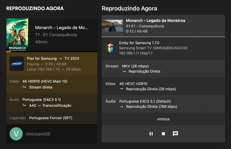Image resolution: width=231 pixels, height=149 pixels.
Task: Stop the Emby playback session
Action: tap(163, 134)
